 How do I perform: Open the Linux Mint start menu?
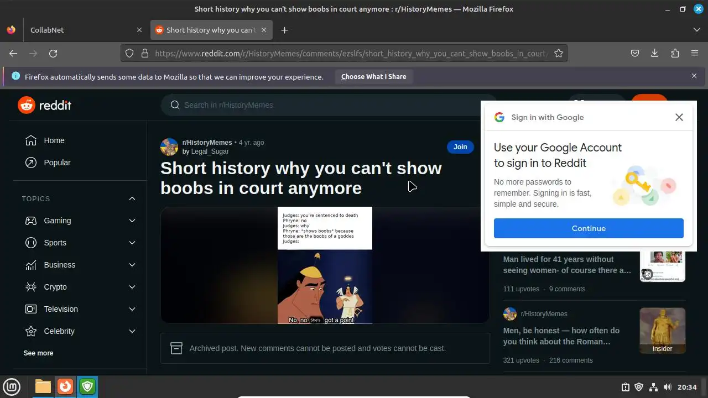[x=12, y=386]
